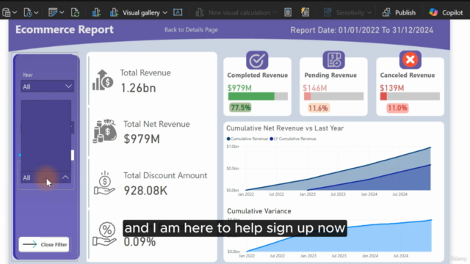The image size is (470, 264).
Task: Click the New visual calculation icon
Action: coord(200,12)
